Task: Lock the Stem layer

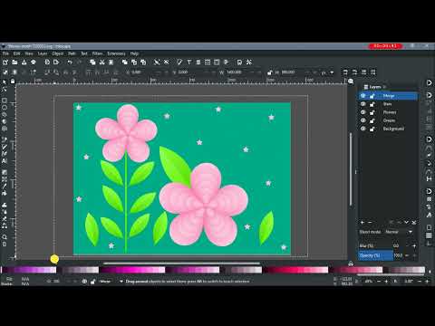Action: [x=372, y=104]
